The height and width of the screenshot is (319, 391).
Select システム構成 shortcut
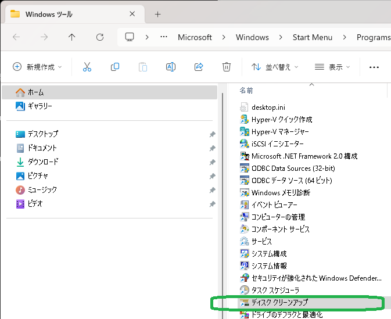(x=263, y=254)
